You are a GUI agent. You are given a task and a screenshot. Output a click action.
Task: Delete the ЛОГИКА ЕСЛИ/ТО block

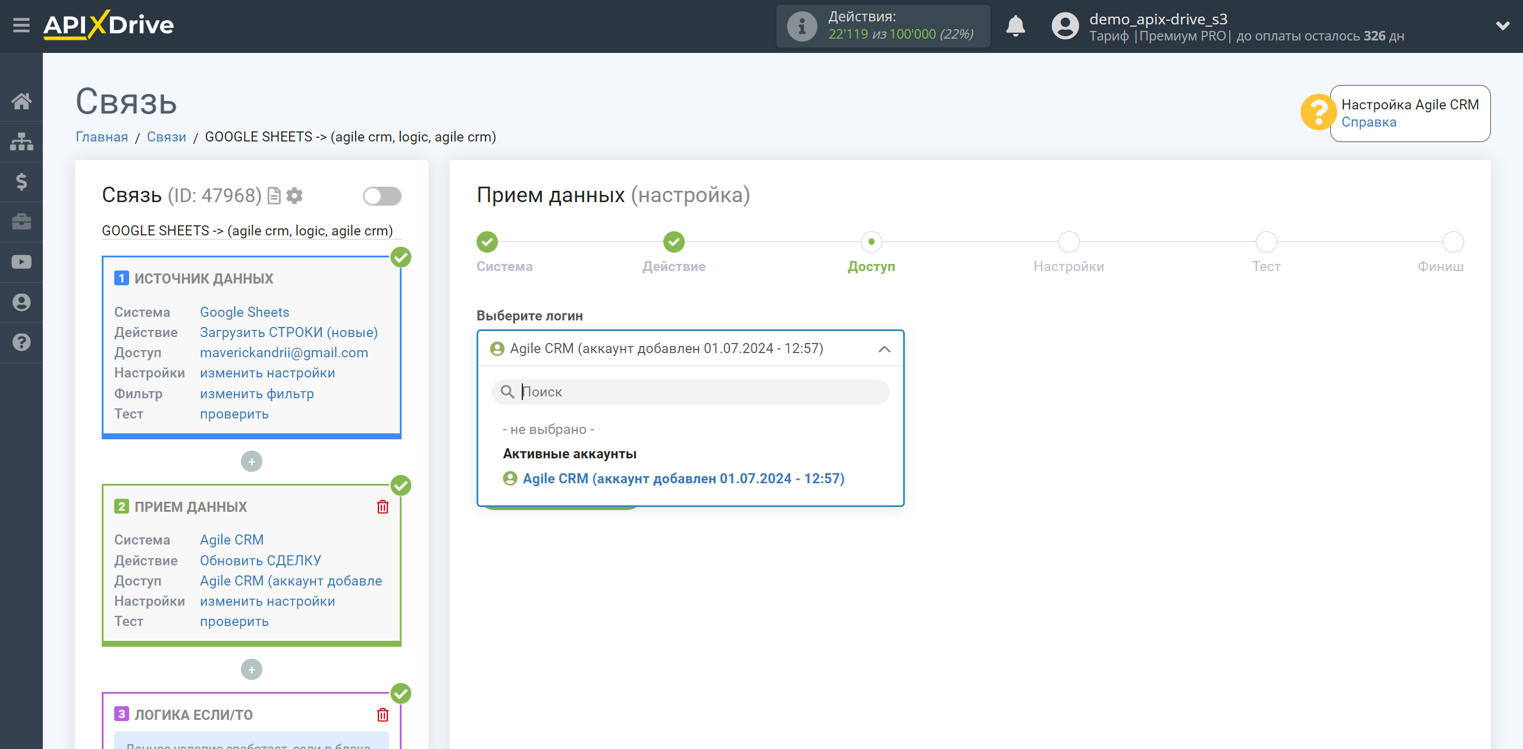pyautogui.click(x=383, y=715)
